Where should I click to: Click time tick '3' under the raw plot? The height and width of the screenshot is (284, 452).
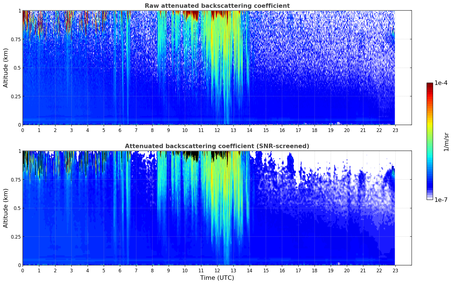click(x=71, y=130)
